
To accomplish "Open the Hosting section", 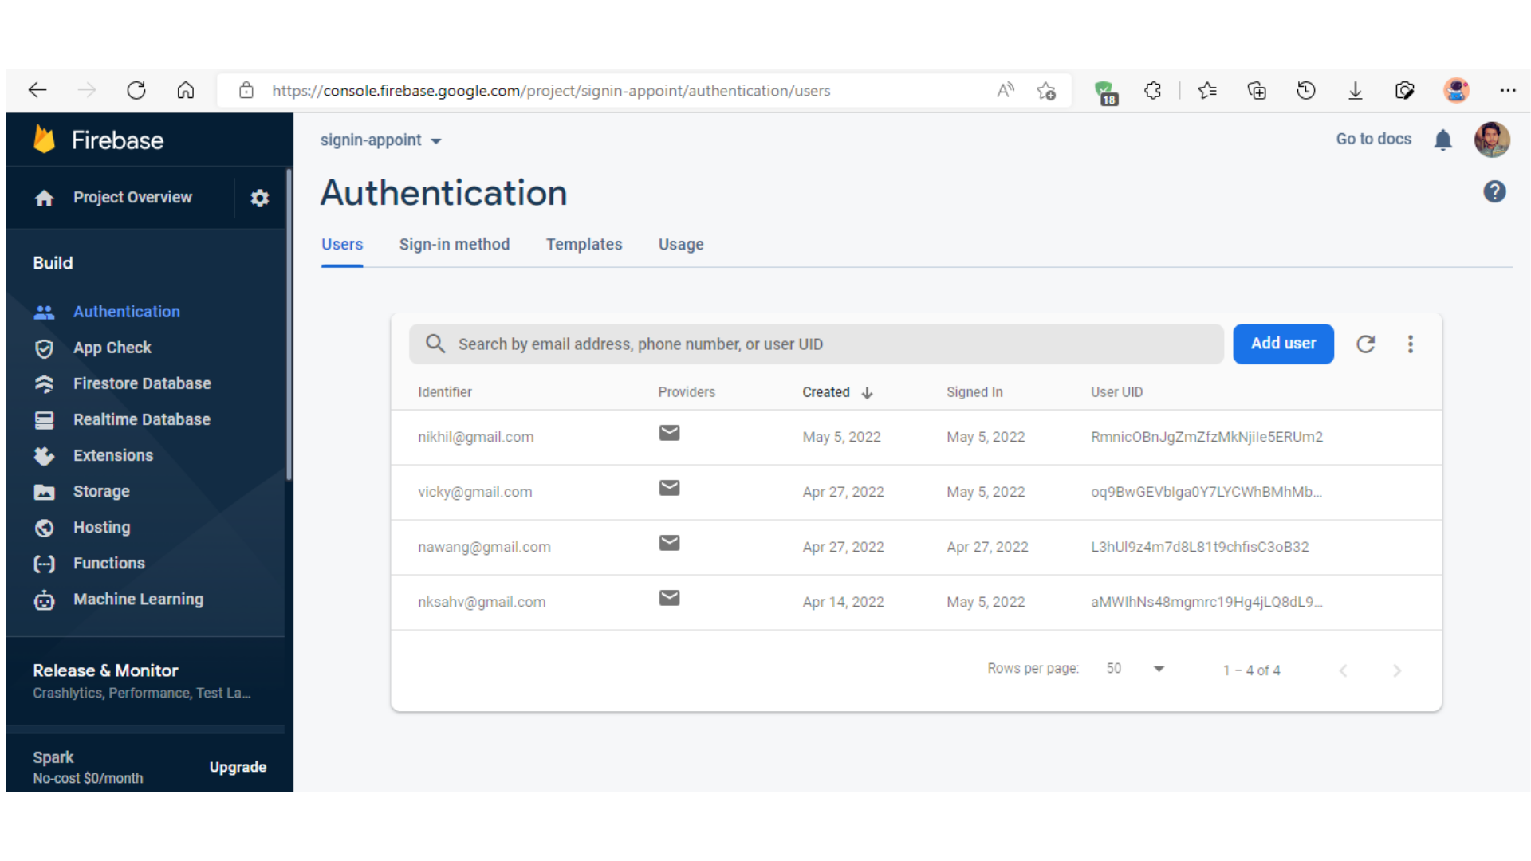I will point(101,527).
